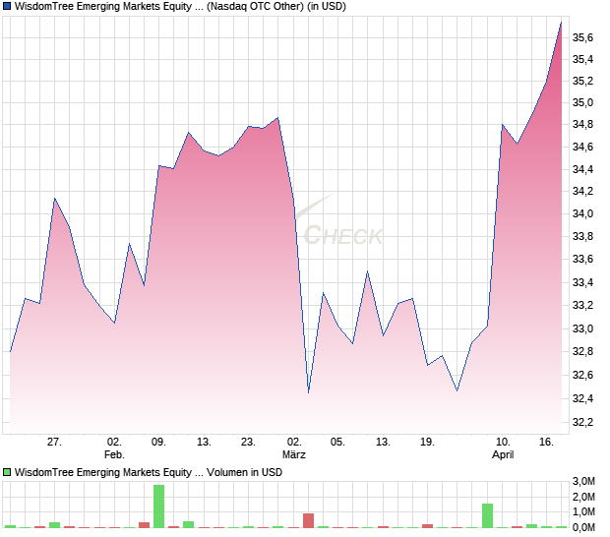The width and height of the screenshot is (610, 537).
Task: Click the 34,8 price axis label
Action: (x=582, y=125)
